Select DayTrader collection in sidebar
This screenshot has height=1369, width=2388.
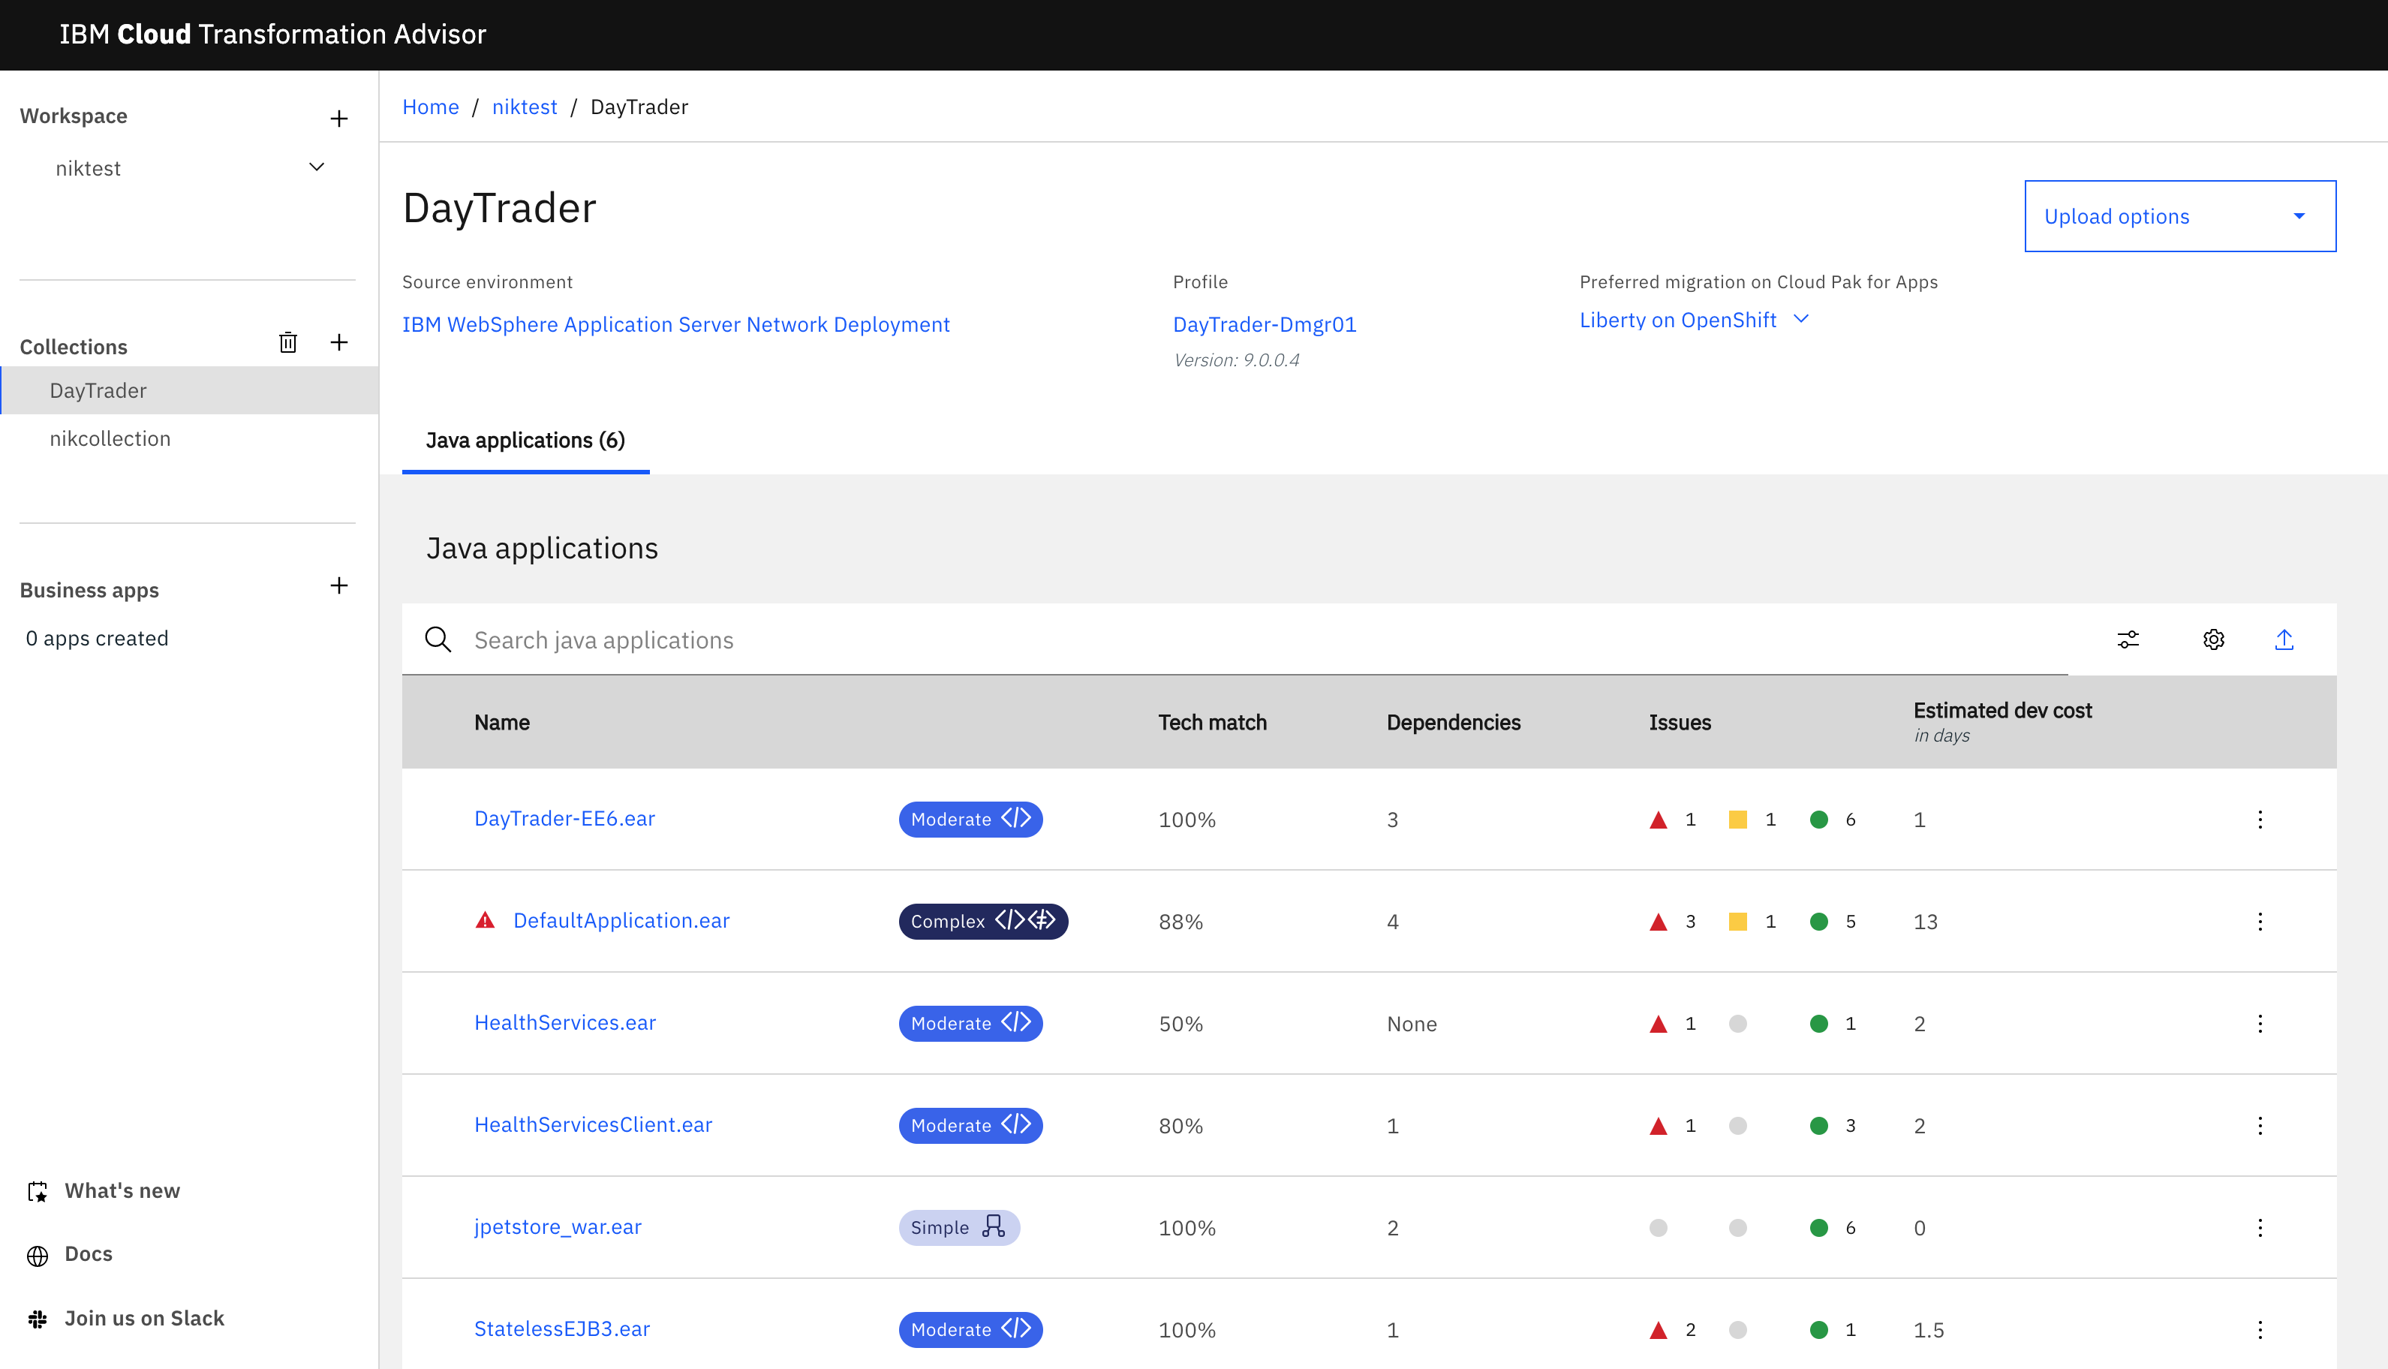pos(189,390)
